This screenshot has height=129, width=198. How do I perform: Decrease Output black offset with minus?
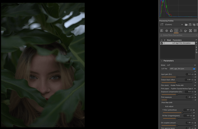pos(193,80)
